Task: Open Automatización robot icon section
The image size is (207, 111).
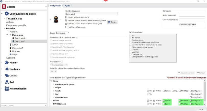Action: pos(7,89)
